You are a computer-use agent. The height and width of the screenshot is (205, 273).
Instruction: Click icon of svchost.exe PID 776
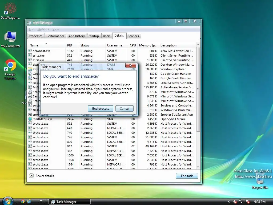tap(30, 137)
